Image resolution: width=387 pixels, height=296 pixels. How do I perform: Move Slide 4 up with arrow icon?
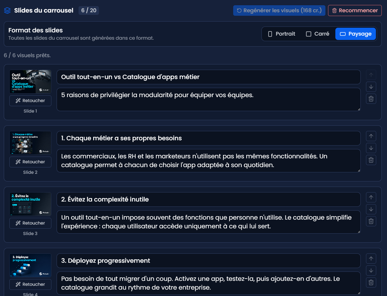(371, 259)
